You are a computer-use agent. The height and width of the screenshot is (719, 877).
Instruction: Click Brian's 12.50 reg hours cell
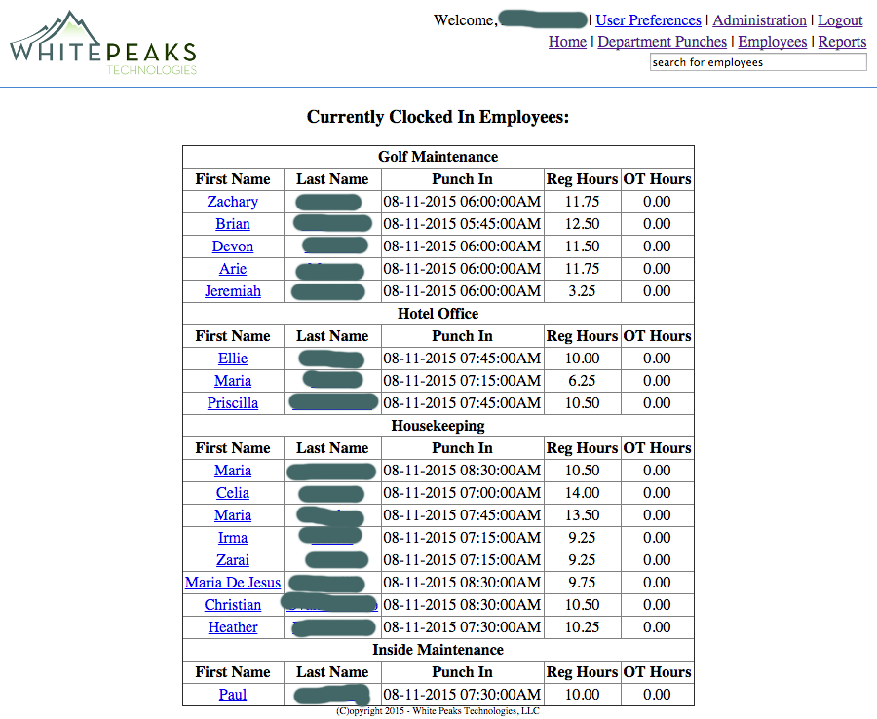click(583, 224)
